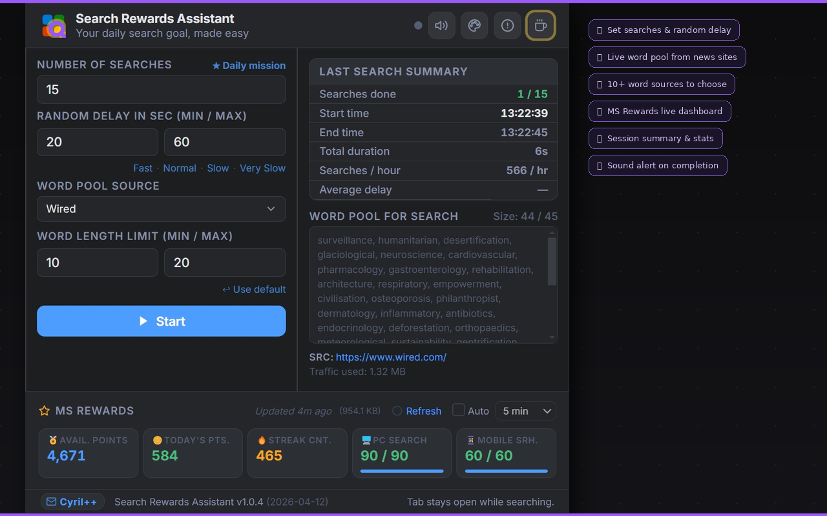Viewport: 827px width, 516px height.
Task: Click the status dot indicator in header
Action: (x=418, y=26)
